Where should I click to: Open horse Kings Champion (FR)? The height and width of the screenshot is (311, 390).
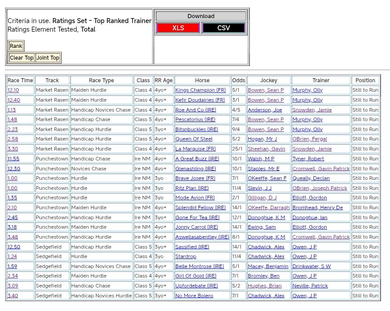(x=200, y=90)
